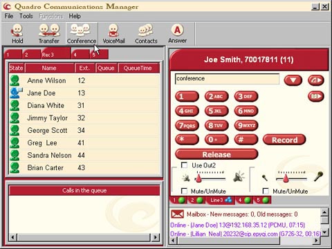Click the Answer toolbar icon
Viewport: 332px width, 249px height.
click(x=177, y=34)
